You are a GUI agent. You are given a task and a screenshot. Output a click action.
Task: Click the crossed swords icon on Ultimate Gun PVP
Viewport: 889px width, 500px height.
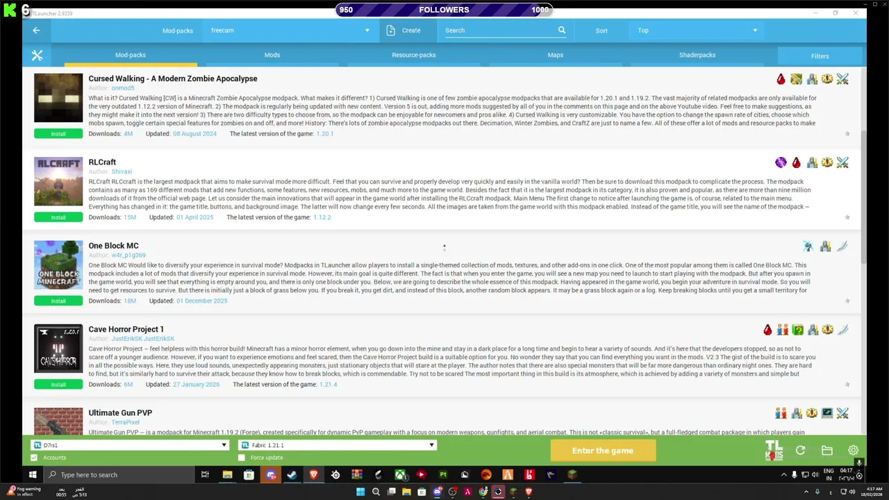(x=842, y=413)
